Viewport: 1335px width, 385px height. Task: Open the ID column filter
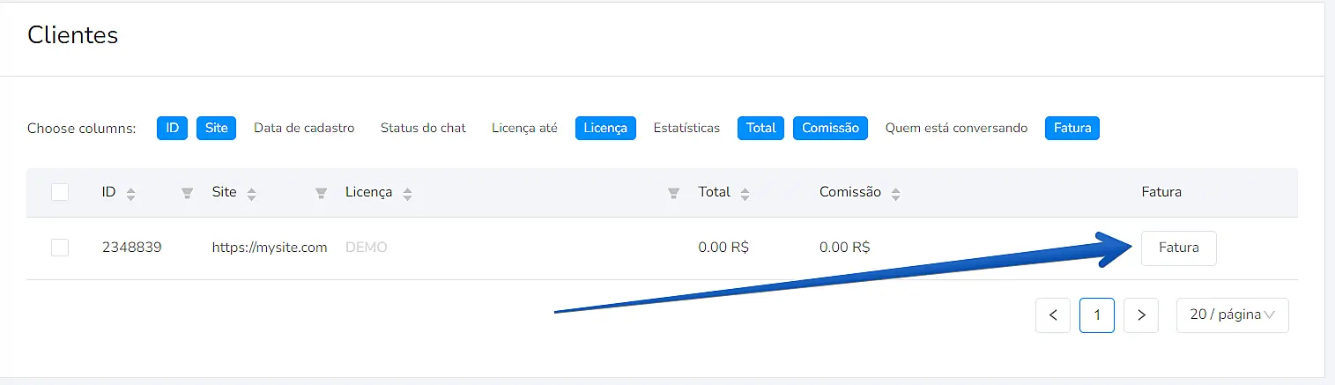tap(187, 193)
